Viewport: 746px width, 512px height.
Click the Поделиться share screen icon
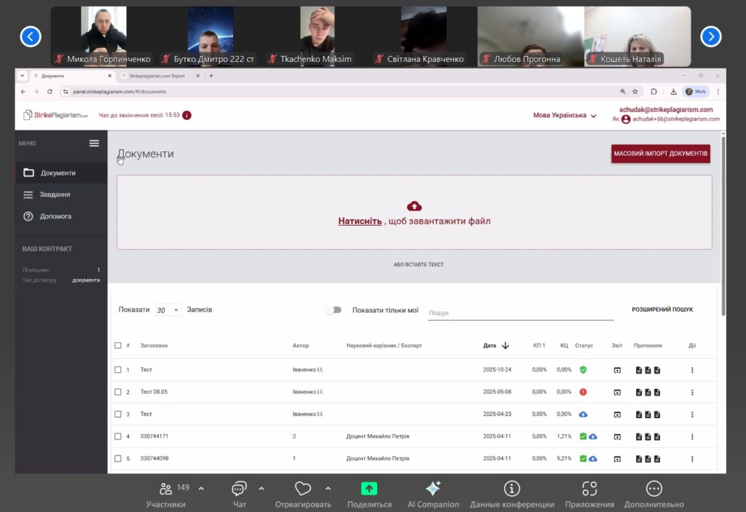pyautogui.click(x=369, y=489)
